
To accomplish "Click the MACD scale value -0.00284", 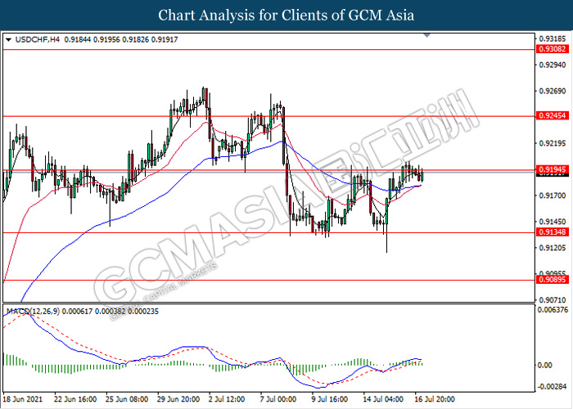I will pos(553,386).
